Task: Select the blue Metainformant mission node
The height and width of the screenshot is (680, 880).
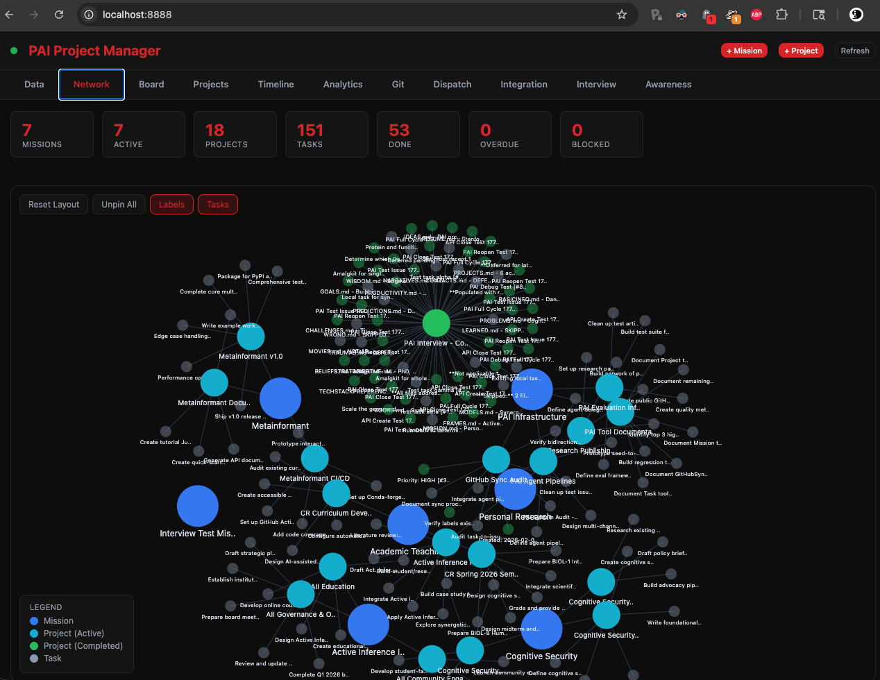Action: (280, 398)
